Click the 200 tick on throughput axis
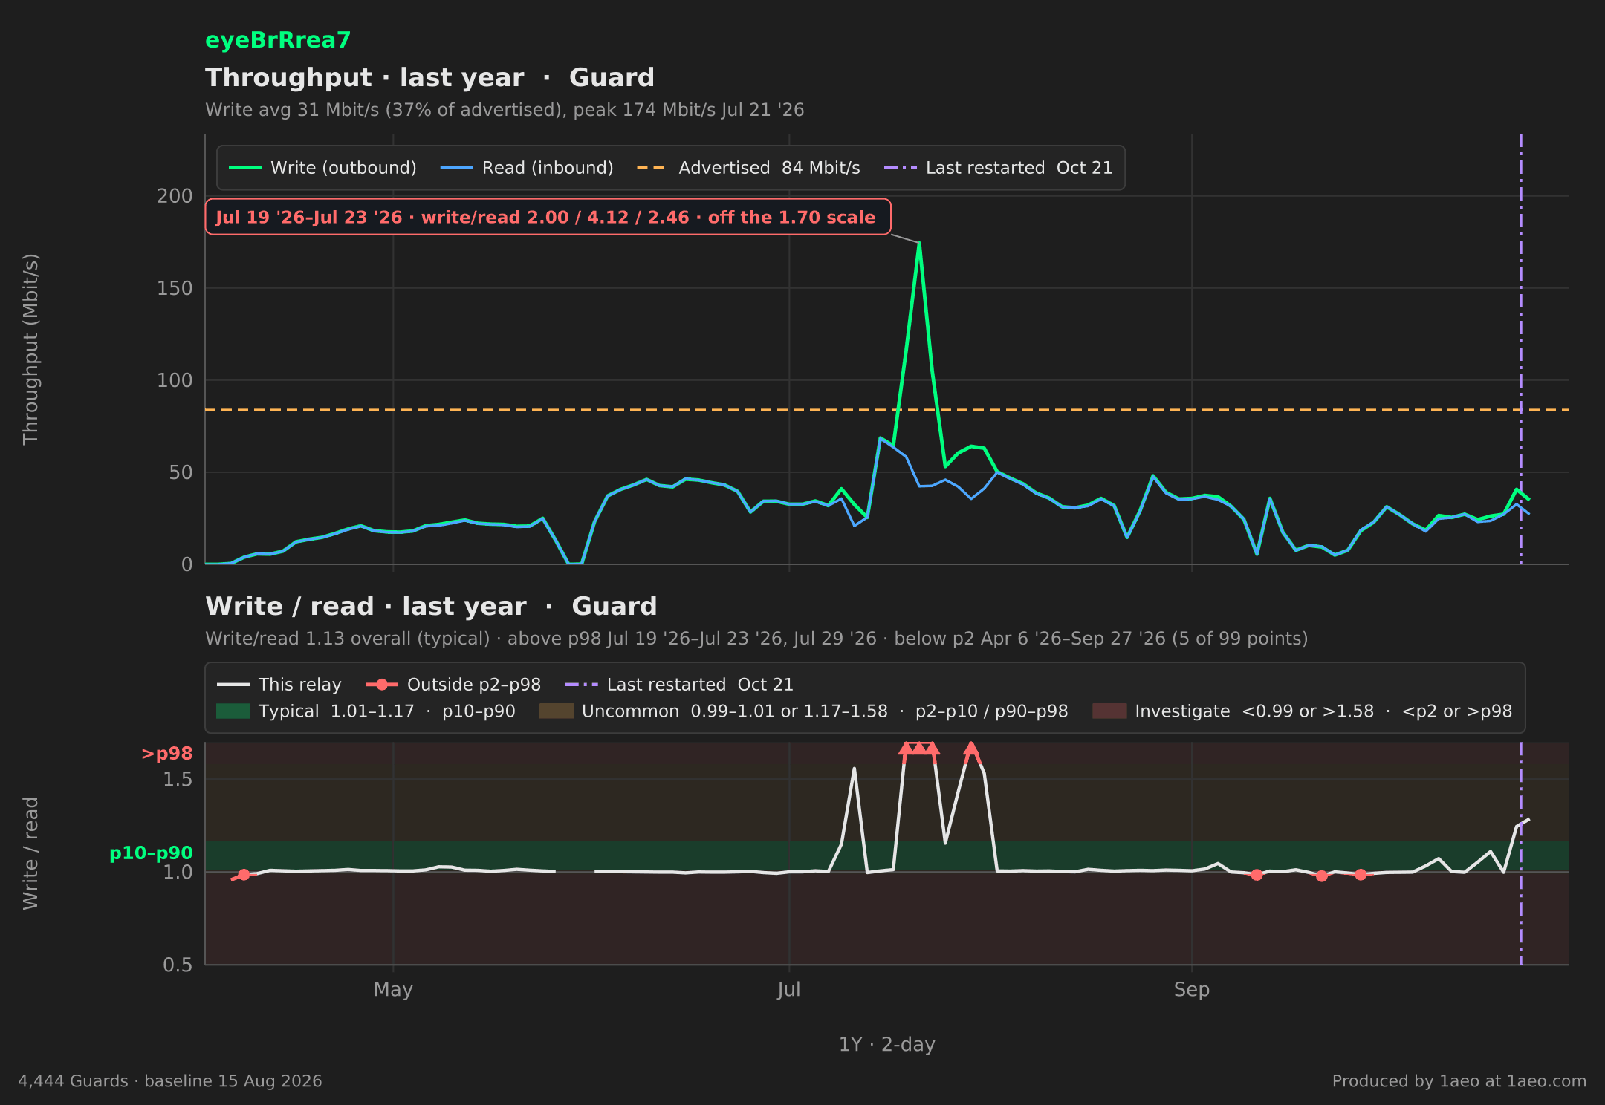 (175, 196)
